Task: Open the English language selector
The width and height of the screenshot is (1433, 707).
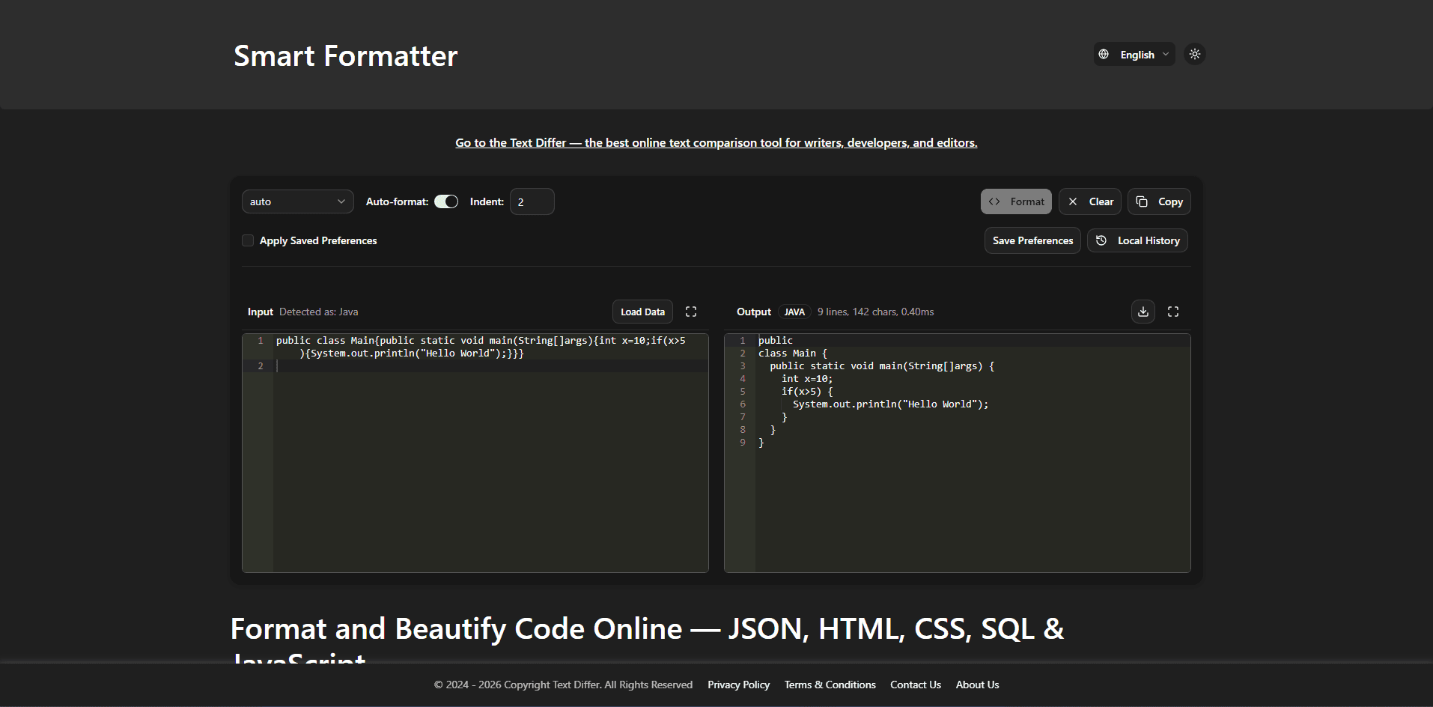Action: 1134,54
